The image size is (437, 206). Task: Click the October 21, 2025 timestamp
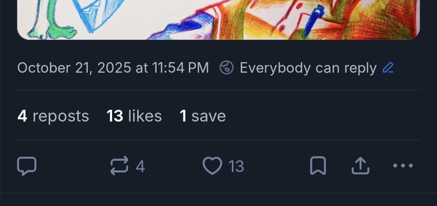[x=113, y=68]
